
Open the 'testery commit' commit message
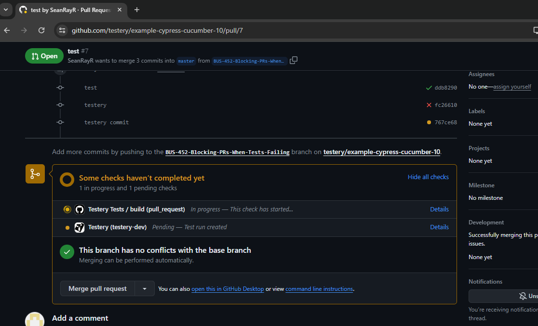click(x=107, y=122)
